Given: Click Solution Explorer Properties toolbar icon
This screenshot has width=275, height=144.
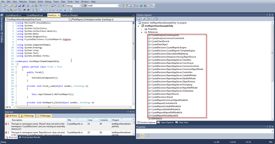Looking at the screenshot, I should [x=139, y=19].
